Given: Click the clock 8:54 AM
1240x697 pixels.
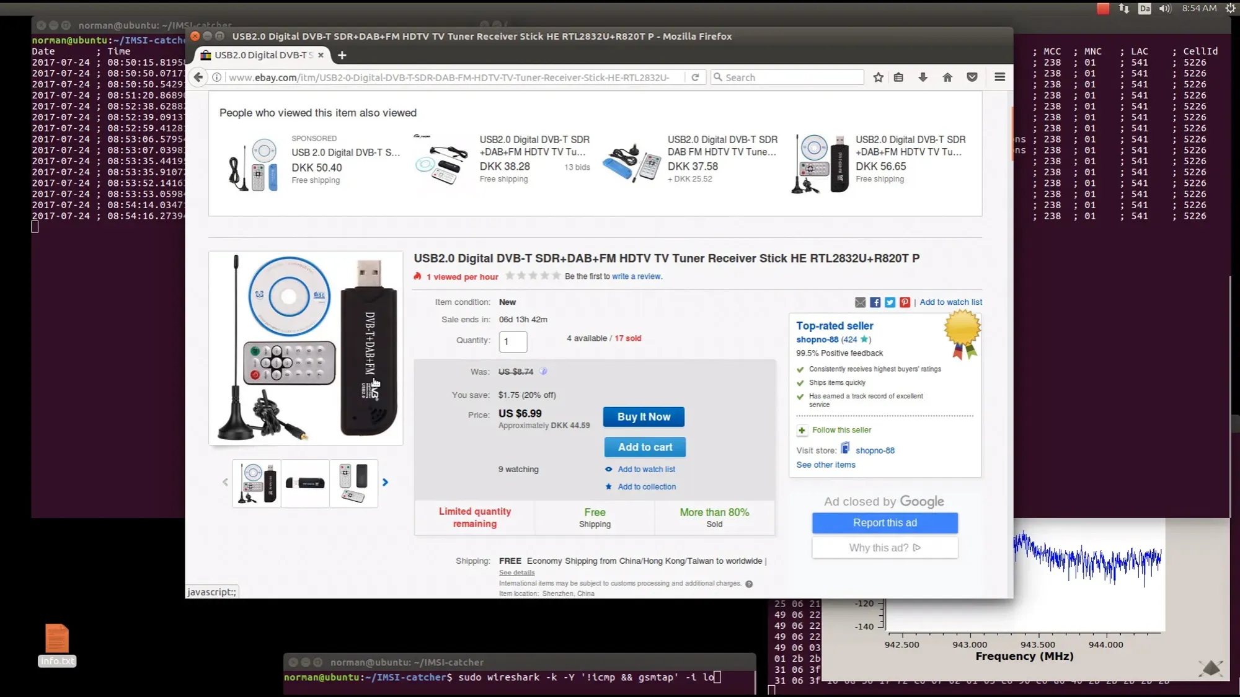Looking at the screenshot, I should [x=1198, y=9].
